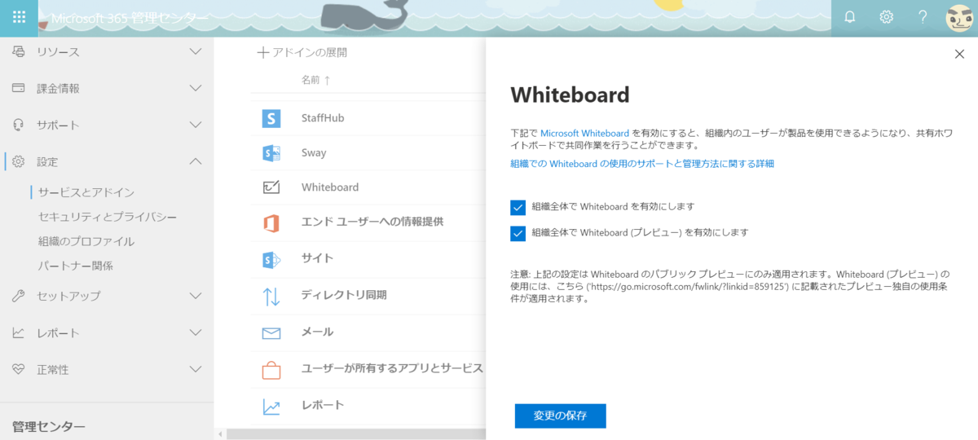Click the envelope icon beside メール

tap(271, 332)
